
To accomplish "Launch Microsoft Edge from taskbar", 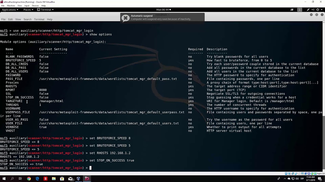I will pos(37,179).
